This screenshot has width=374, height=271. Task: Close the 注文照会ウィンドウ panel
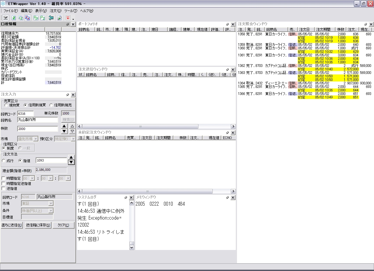pos(371,24)
